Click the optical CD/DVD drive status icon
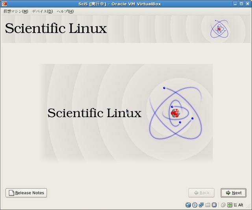252x210 pixels. tap(195, 205)
